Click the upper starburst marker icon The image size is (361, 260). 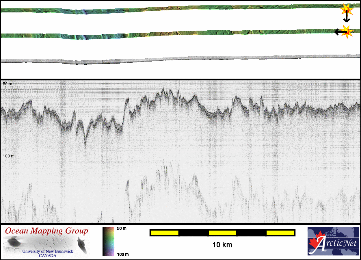coord(346,10)
